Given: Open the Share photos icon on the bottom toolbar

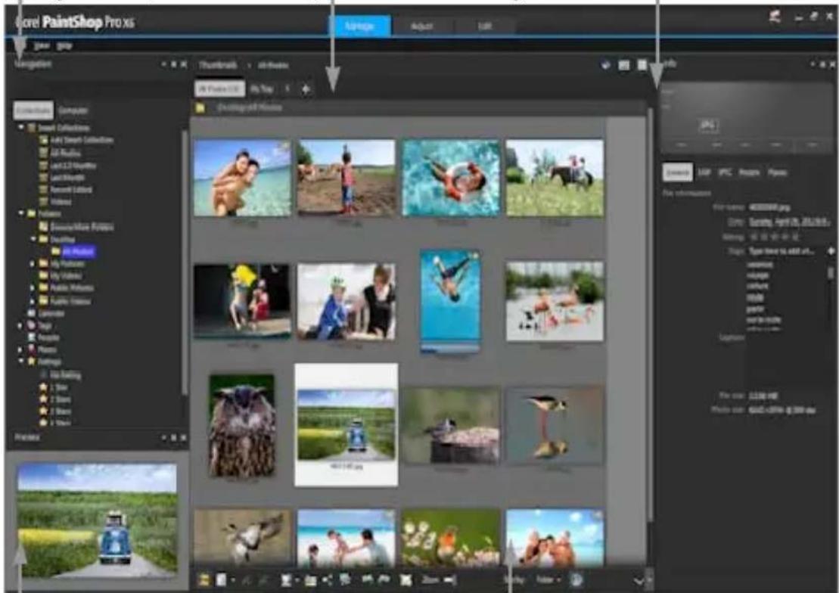Looking at the screenshot, I should pyautogui.click(x=327, y=579).
